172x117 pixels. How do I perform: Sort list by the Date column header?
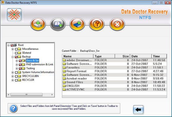(x=141, y=56)
